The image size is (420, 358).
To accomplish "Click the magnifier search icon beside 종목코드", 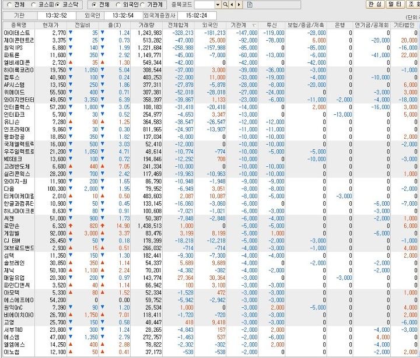I will (226, 5).
